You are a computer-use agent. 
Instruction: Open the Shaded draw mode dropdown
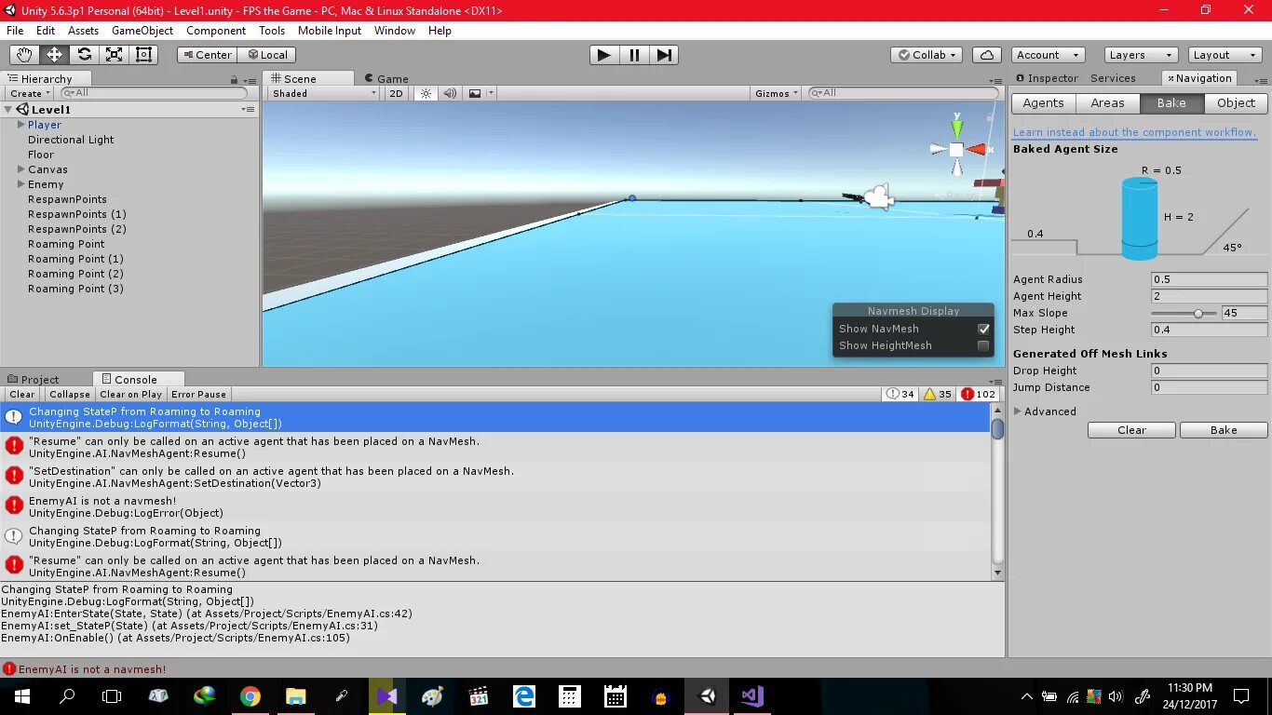323,93
